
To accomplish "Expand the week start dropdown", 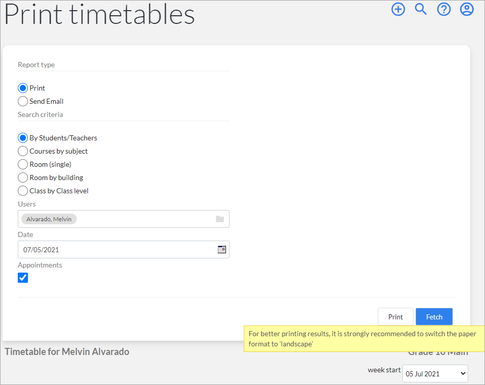I will 435,373.
